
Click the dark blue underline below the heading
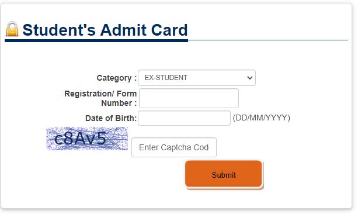pyautogui.click(x=96, y=41)
